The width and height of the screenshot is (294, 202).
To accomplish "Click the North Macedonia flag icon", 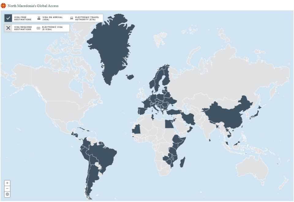I will 4,6.
